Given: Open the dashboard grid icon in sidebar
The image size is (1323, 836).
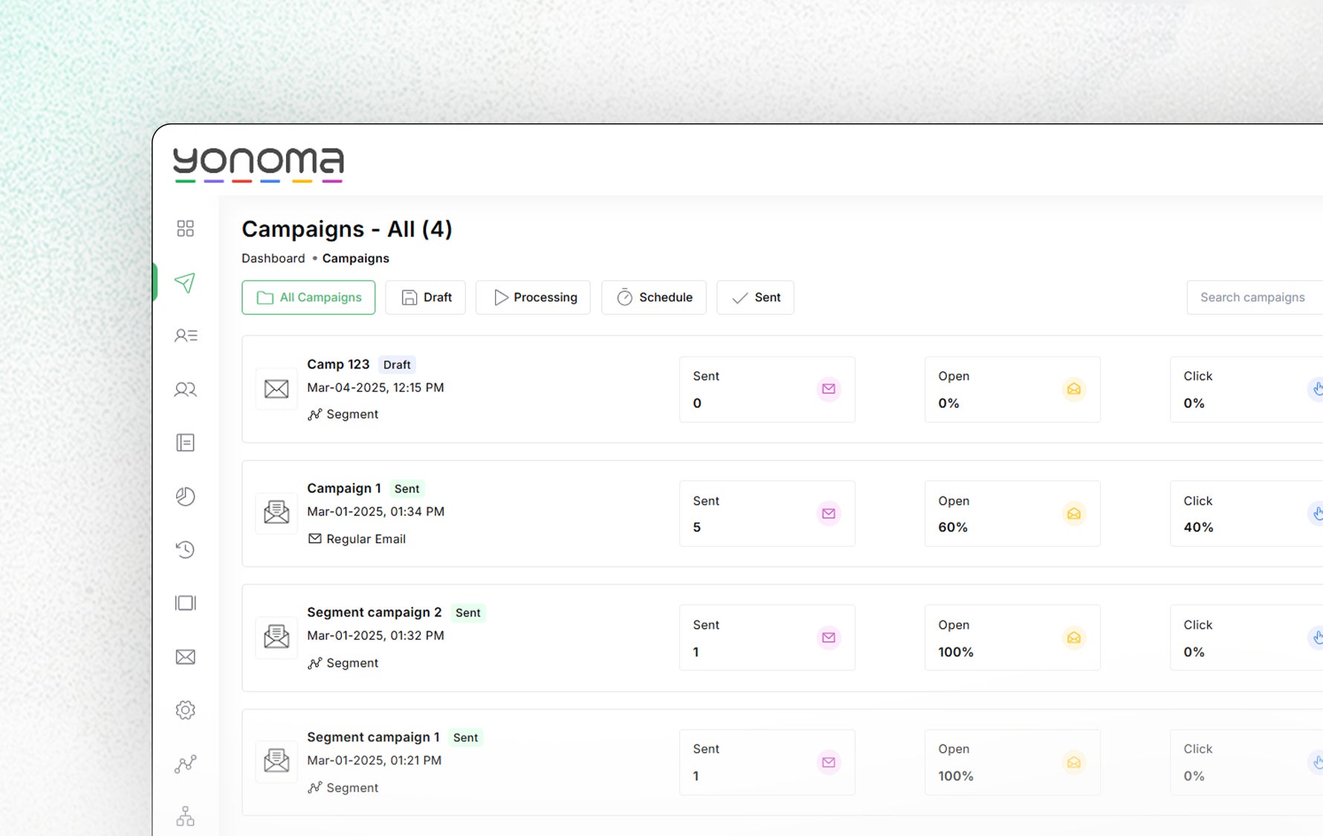Looking at the screenshot, I should tap(185, 228).
